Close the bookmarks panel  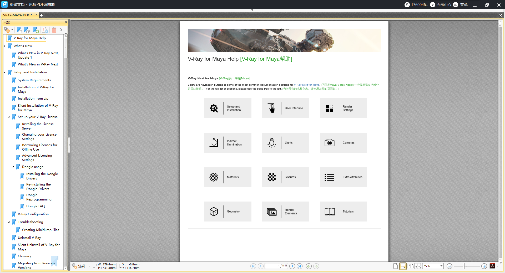[66, 22]
